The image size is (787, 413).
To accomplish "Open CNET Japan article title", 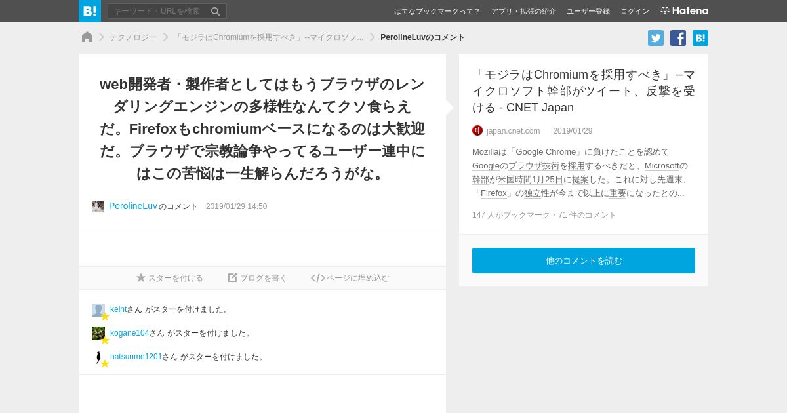I will [584, 91].
